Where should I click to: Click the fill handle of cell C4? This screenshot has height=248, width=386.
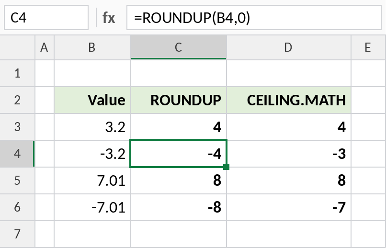[x=226, y=167]
